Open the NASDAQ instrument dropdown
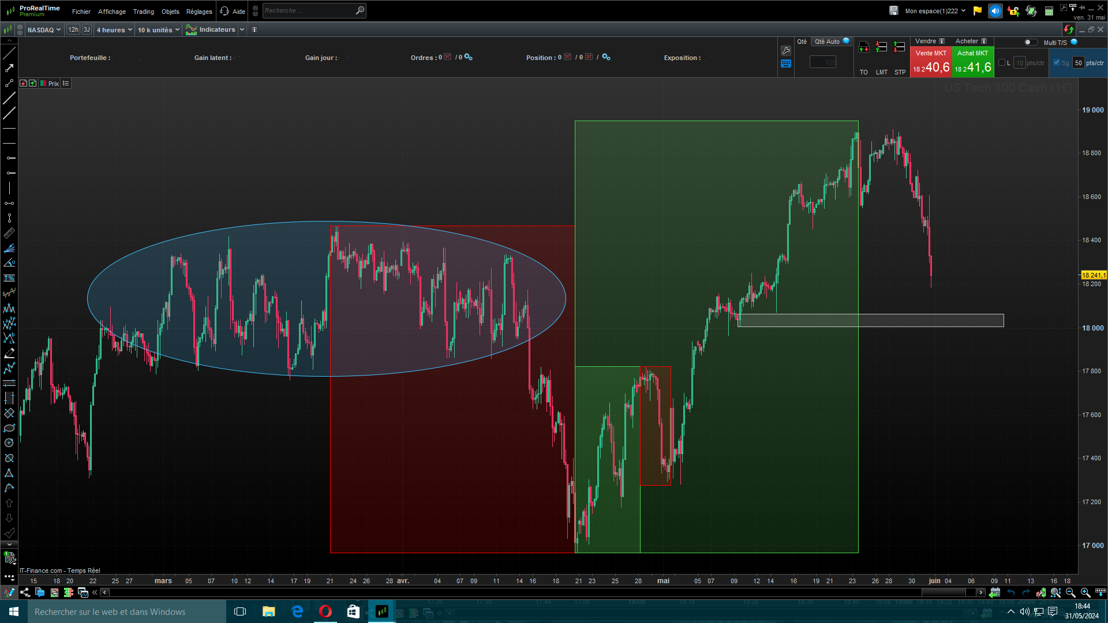 pos(44,30)
